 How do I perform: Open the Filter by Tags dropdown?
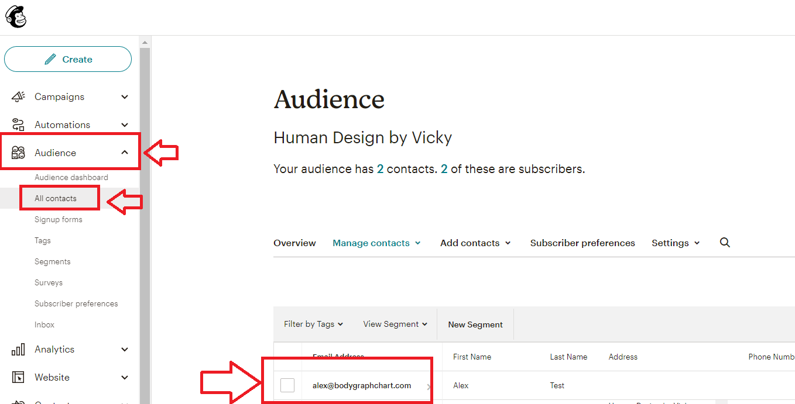pyautogui.click(x=313, y=324)
